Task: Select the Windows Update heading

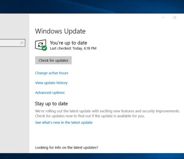Action: click(x=60, y=31)
